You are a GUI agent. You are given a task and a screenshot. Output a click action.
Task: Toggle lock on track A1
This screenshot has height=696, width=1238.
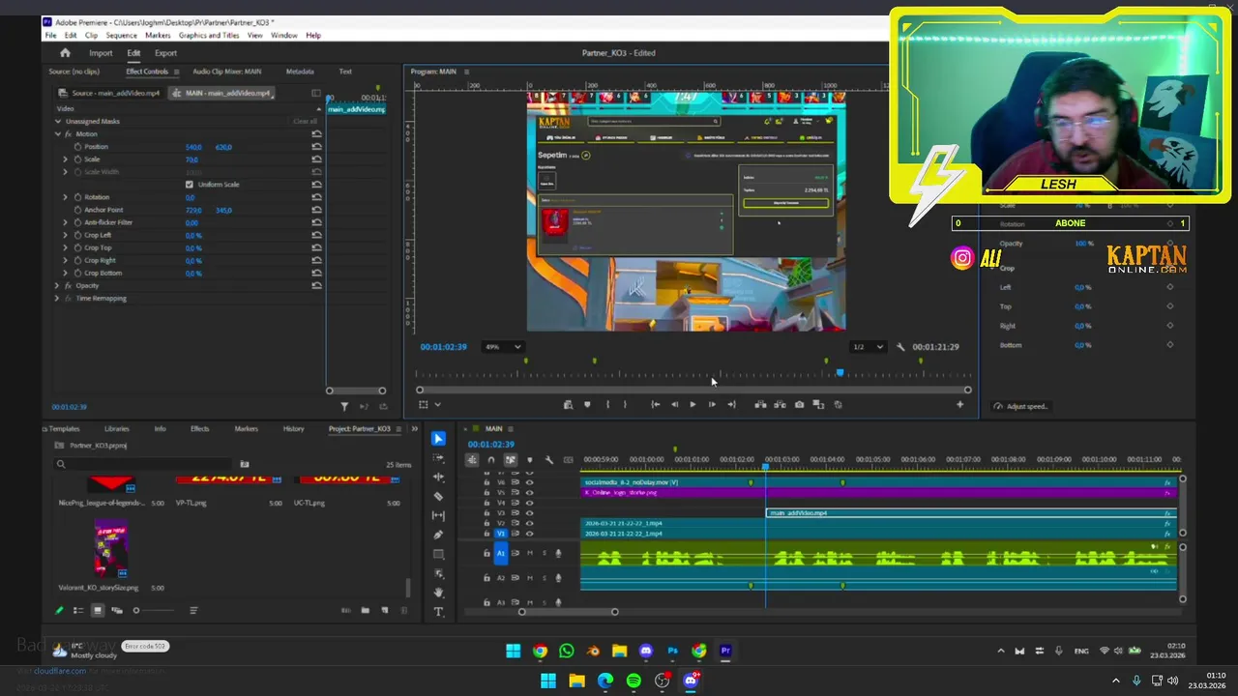tap(486, 553)
